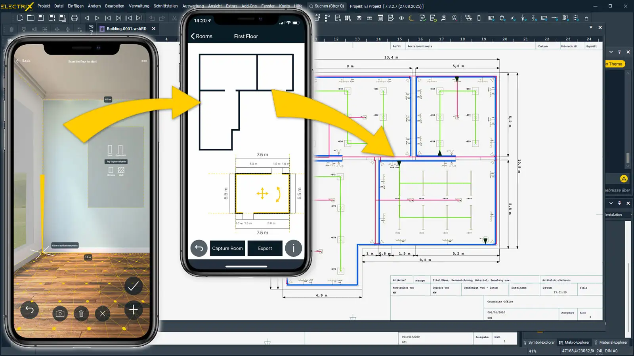
Task: Tap the Capture Room button on the phone
Action: tap(227, 248)
